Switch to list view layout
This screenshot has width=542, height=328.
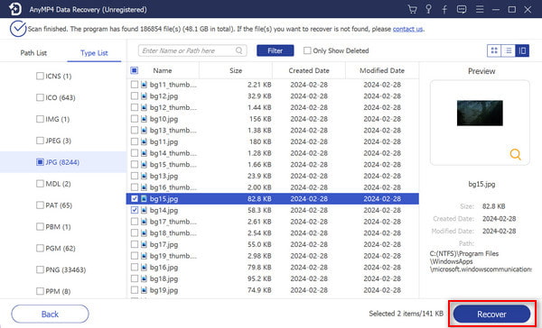point(508,50)
